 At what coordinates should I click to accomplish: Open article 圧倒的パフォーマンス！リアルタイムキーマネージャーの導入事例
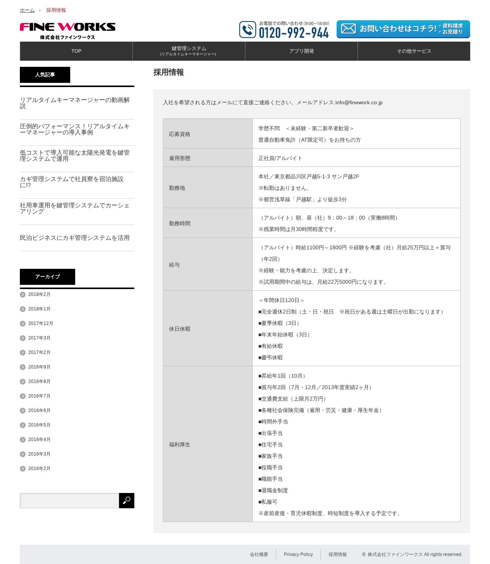click(75, 129)
